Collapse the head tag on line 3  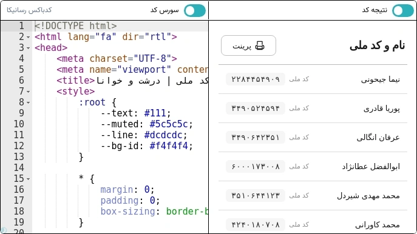coord(28,48)
